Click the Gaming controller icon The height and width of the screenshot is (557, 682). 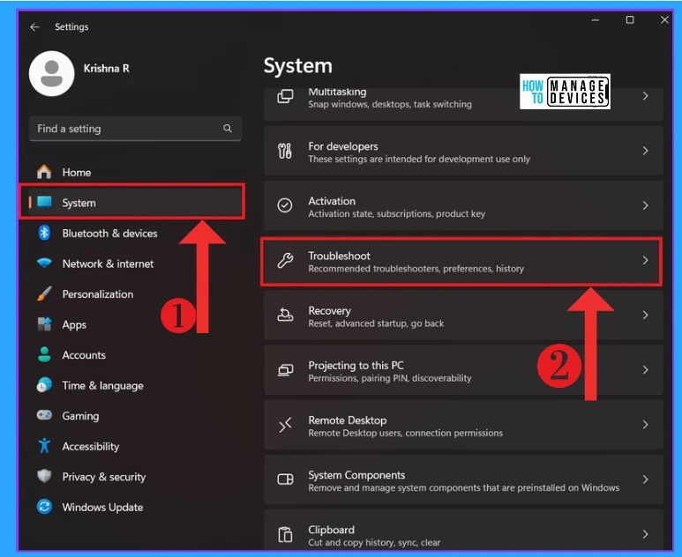[44, 415]
